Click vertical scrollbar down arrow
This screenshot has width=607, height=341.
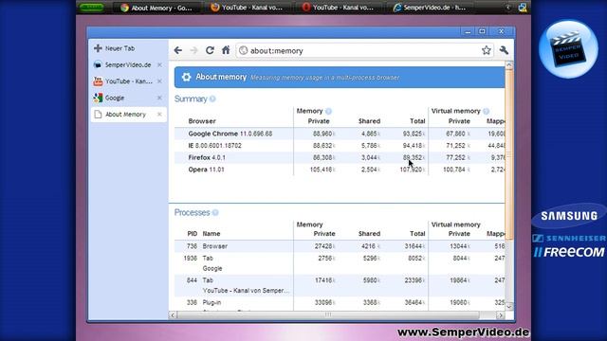(x=509, y=307)
